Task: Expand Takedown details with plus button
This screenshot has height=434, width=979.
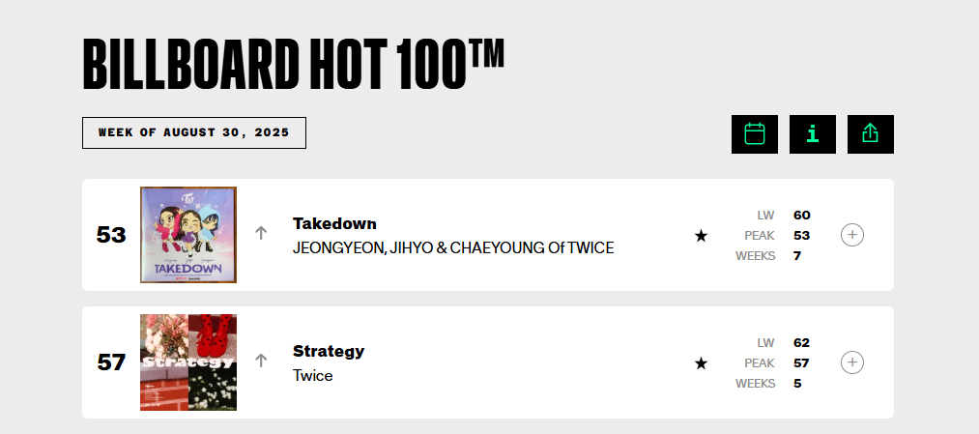Action: (x=851, y=235)
